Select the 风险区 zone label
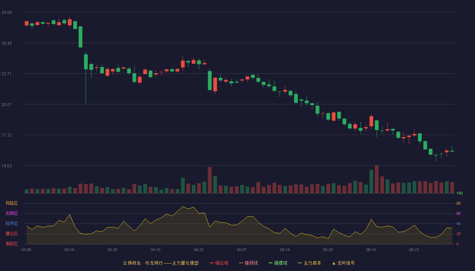Image resolution: width=475 pixels, height=271 pixels. (12, 203)
